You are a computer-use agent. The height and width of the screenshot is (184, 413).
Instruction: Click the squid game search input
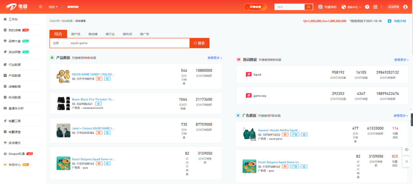coord(128,43)
